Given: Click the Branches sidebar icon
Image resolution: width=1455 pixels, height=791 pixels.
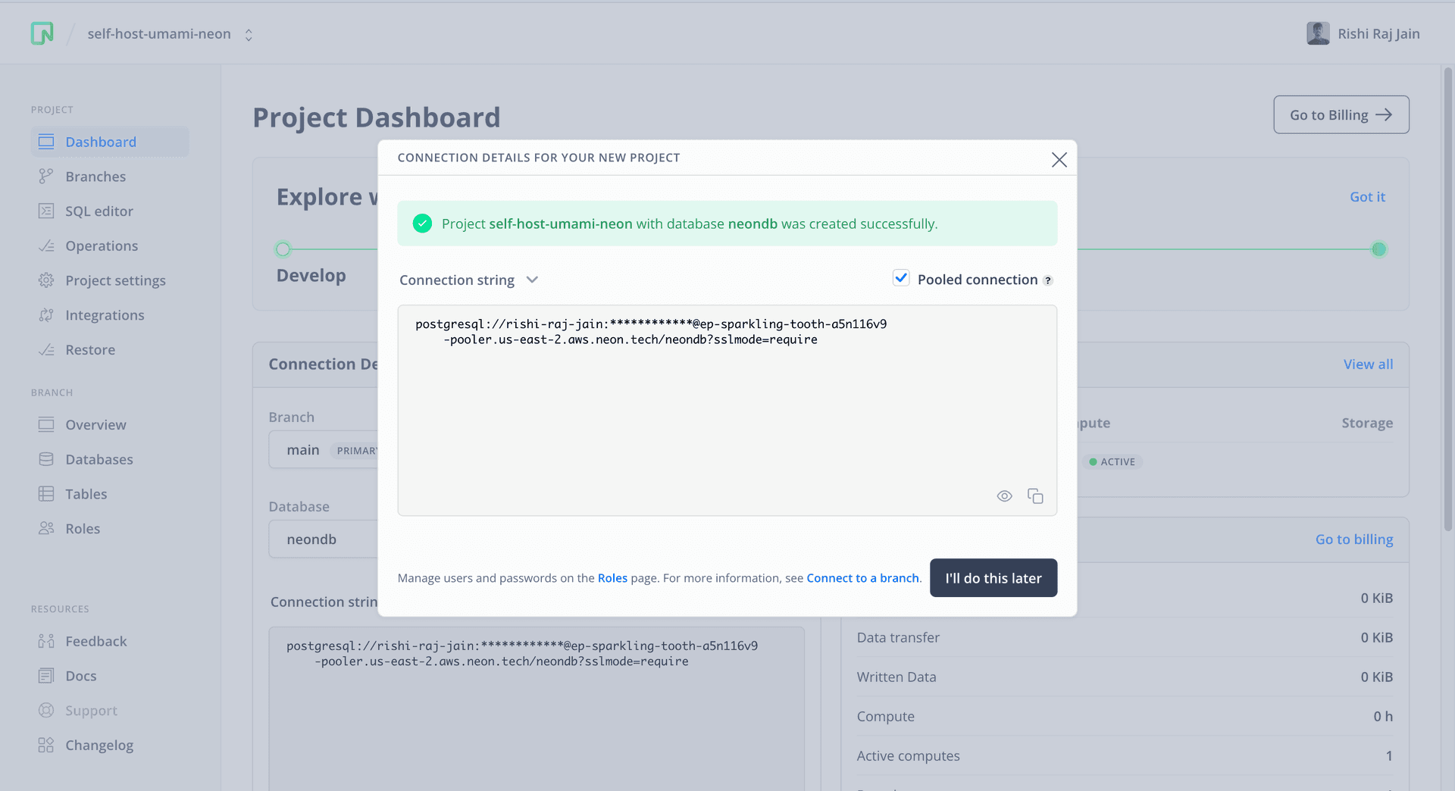Looking at the screenshot, I should (46, 177).
